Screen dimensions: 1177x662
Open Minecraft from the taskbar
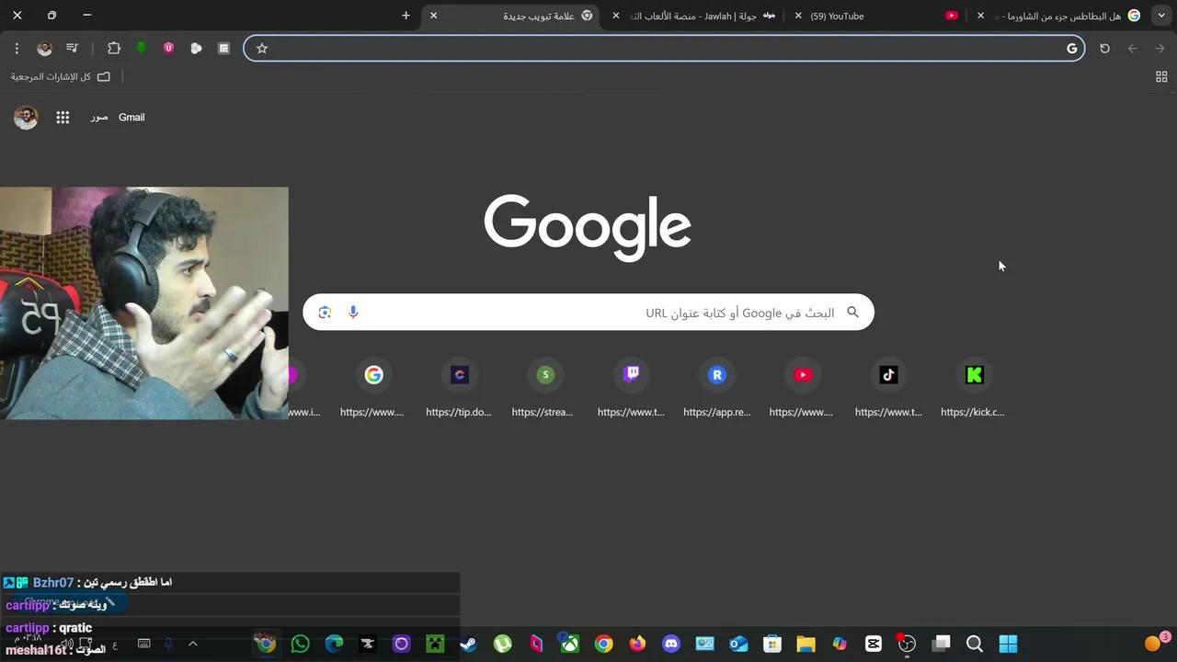coord(434,644)
